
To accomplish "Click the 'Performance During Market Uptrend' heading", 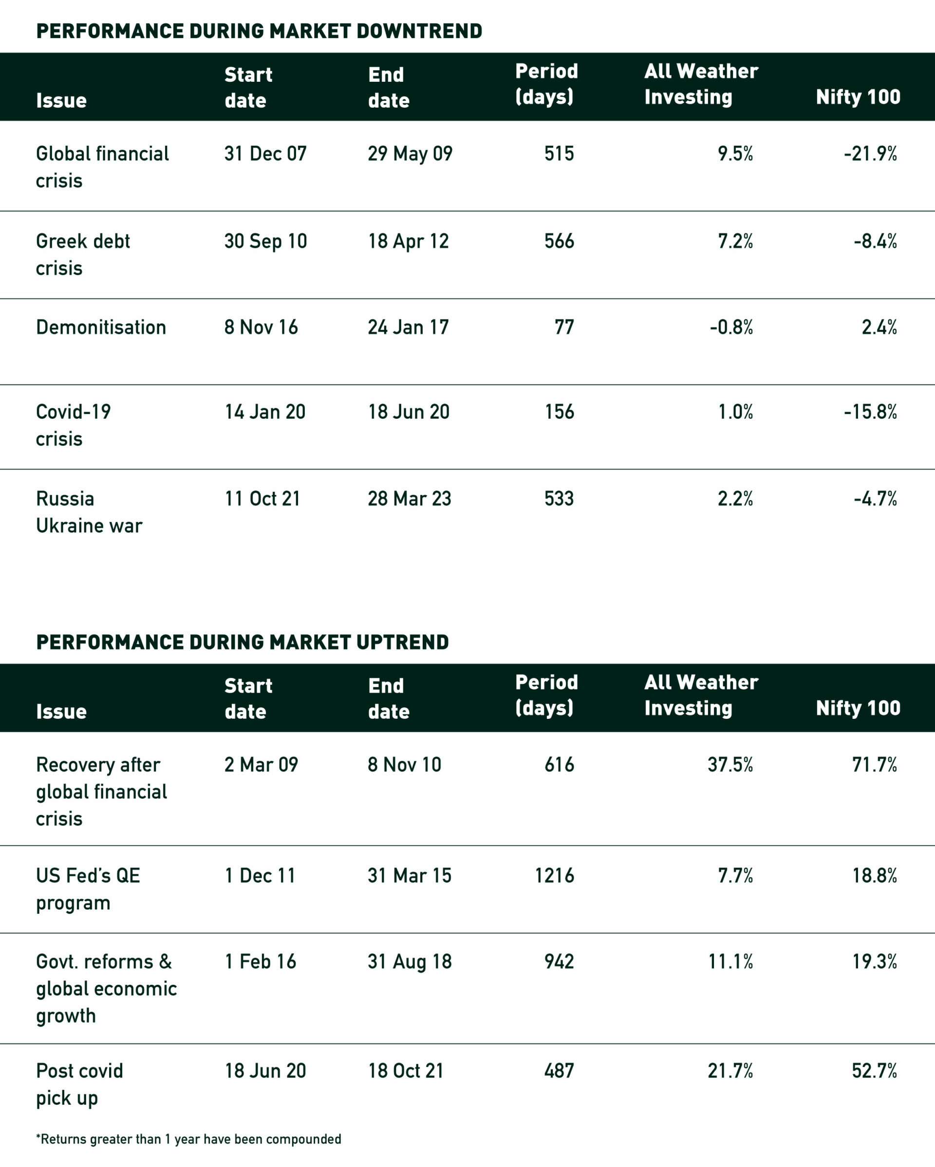I will tap(242, 642).
